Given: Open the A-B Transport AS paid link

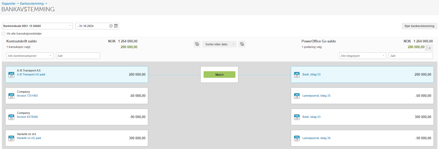Looking at the screenshot, I should pos(31,74).
